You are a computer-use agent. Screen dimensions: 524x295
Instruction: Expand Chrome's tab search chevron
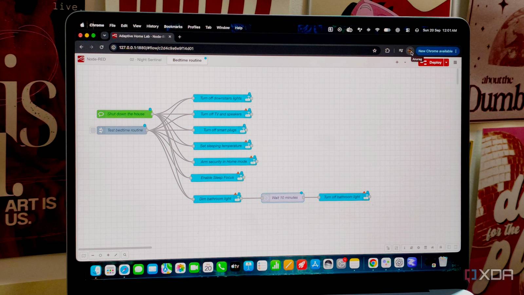click(x=104, y=35)
